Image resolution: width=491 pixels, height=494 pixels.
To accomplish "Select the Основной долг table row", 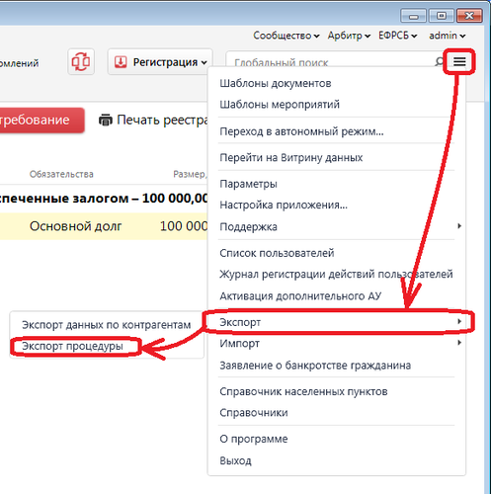I will (x=104, y=226).
